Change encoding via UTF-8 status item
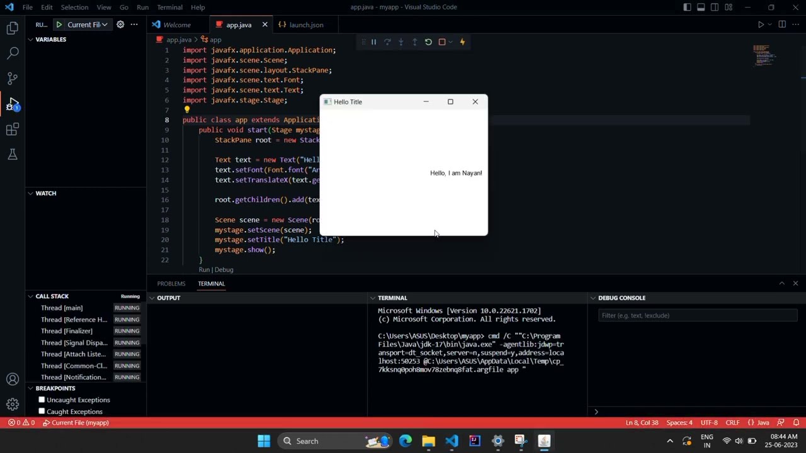806x453 pixels. [708, 423]
